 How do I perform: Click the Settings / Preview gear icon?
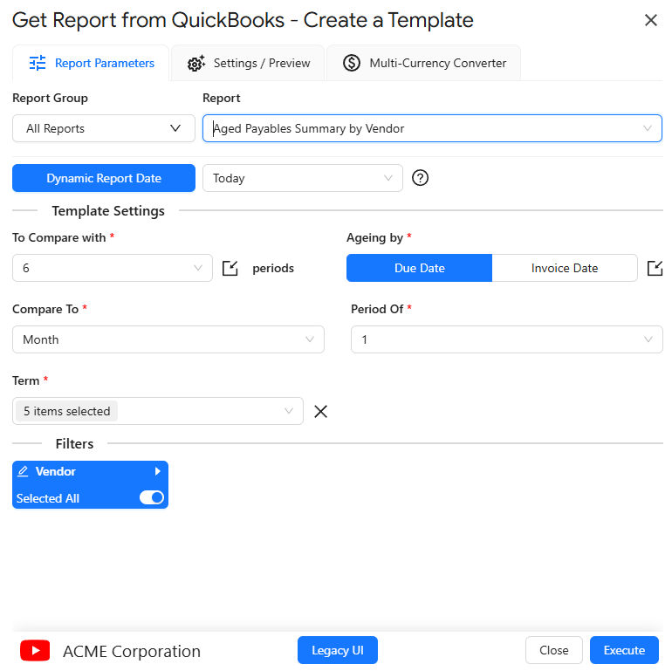(x=196, y=63)
